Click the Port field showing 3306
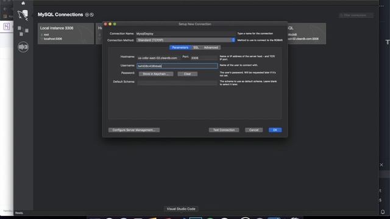 click(x=204, y=58)
